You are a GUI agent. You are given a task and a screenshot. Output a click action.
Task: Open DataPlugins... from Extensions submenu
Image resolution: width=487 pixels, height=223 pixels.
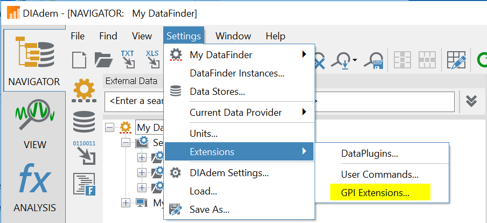click(382, 153)
